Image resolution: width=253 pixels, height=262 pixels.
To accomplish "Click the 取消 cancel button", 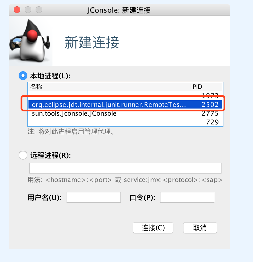I will pos(200,228).
